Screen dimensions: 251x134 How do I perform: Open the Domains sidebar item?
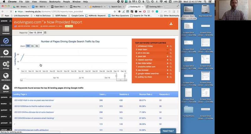pos(6,21)
